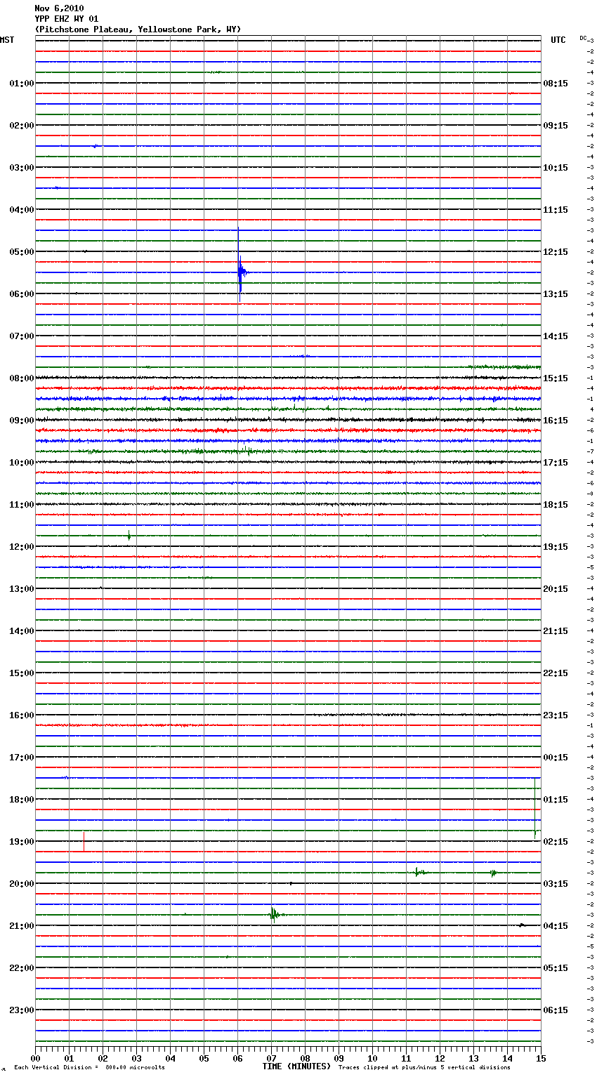Viewport: 597px width, 1077px height.
Task: Click minute "09" on the bottom axis
Action: point(339,1058)
